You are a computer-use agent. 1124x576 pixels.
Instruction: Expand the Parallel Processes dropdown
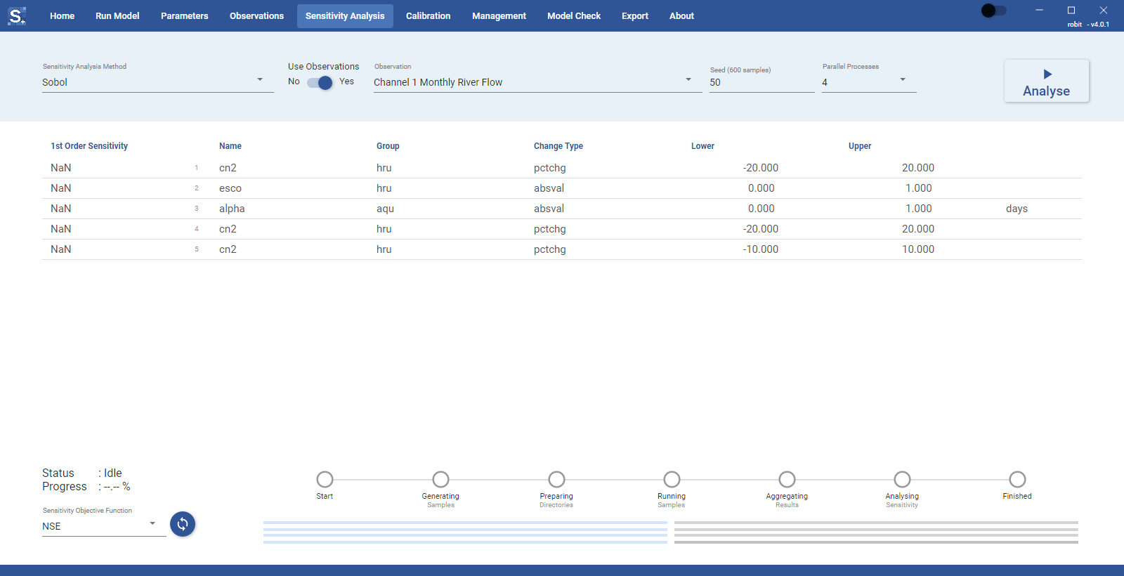click(x=869, y=82)
